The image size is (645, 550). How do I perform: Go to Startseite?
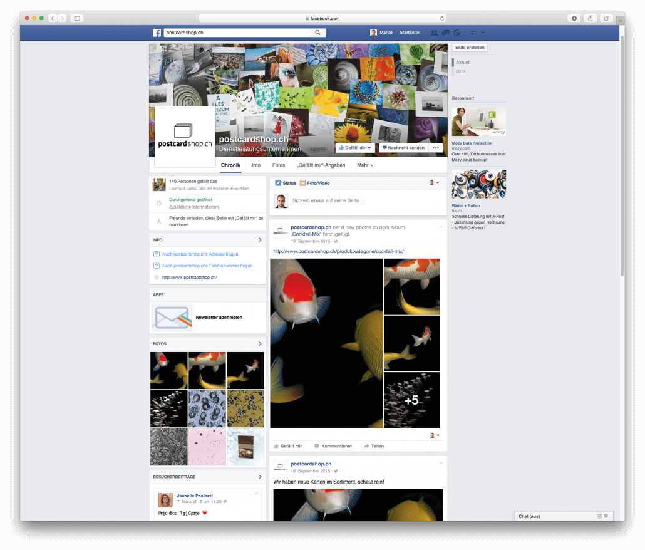point(410,33)
